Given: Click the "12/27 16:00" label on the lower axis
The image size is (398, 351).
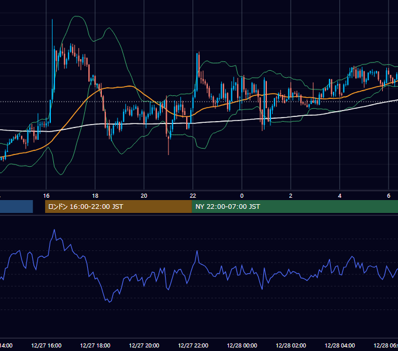Looking at the screenshot, I should (46, 345).
